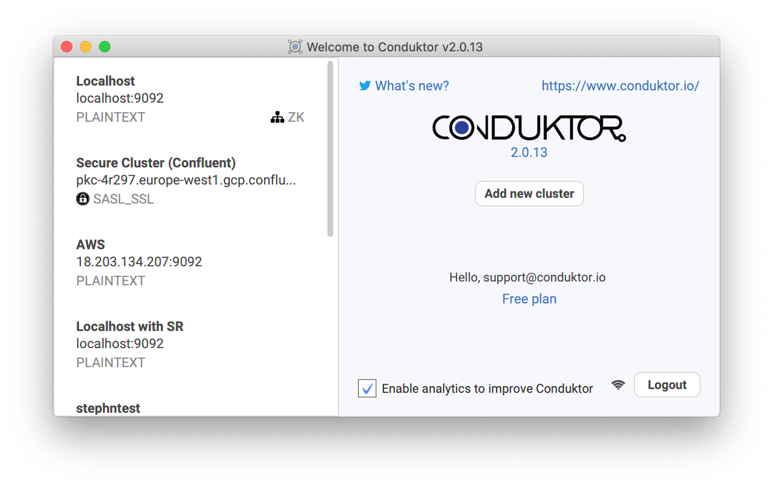The width and height of the screenshot is (773, 487).
Task: Close the window with the red button
Action: coord(67,47)
